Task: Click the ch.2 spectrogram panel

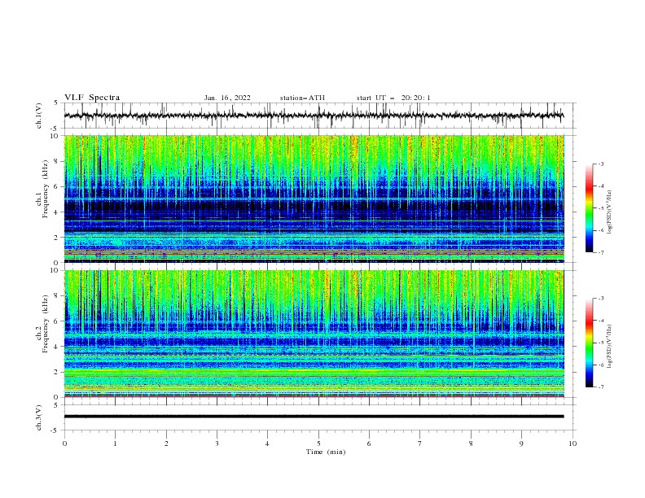Action: click(x=314, y=334)
